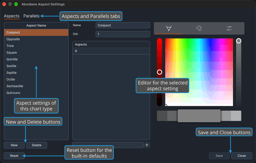Select Quincunx in the aspect list
Viewport: 256px width, 163px height.
point(36,93)
